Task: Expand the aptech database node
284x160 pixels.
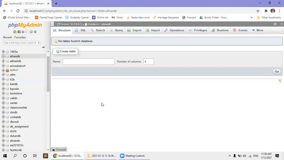Action: 3,70
